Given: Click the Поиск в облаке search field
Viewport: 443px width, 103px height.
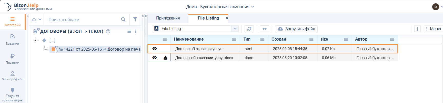Looking at the screenshot, I should (x=82, y=20).
